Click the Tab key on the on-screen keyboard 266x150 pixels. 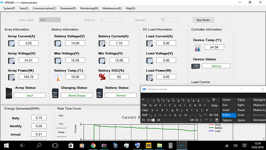(144, 105)
